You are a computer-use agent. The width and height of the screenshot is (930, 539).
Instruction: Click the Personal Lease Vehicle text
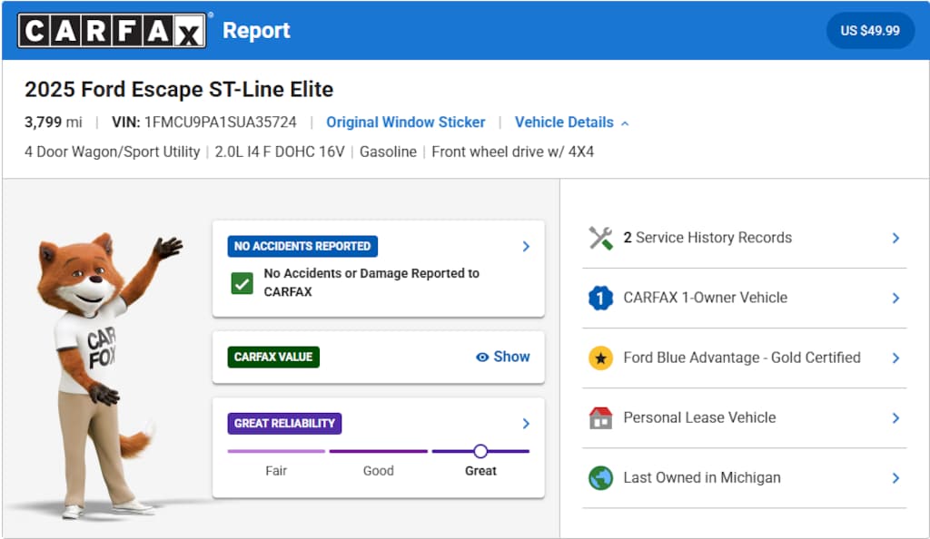click(699, 417)
